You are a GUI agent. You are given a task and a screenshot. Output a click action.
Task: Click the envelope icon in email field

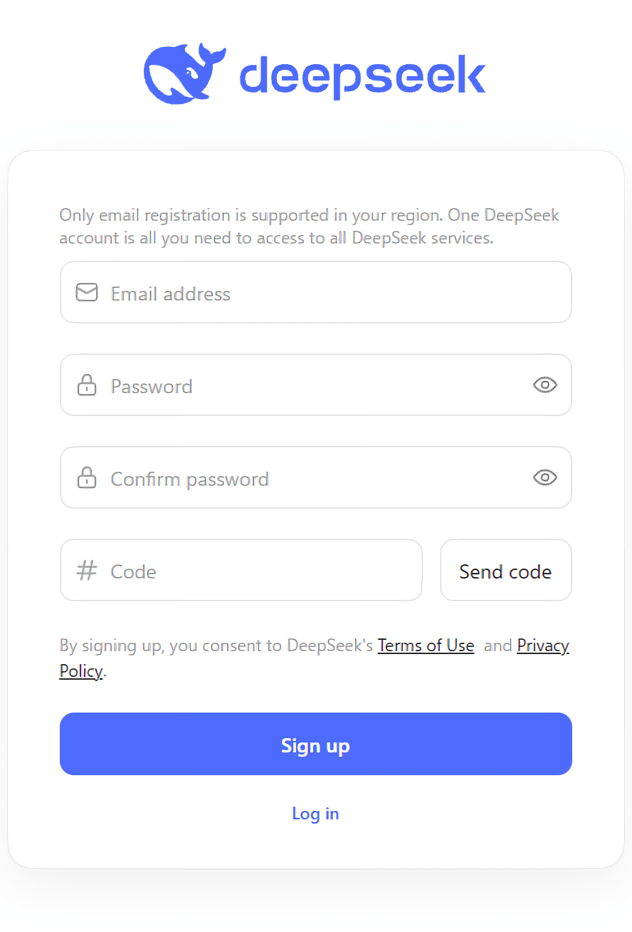[87, 292]
